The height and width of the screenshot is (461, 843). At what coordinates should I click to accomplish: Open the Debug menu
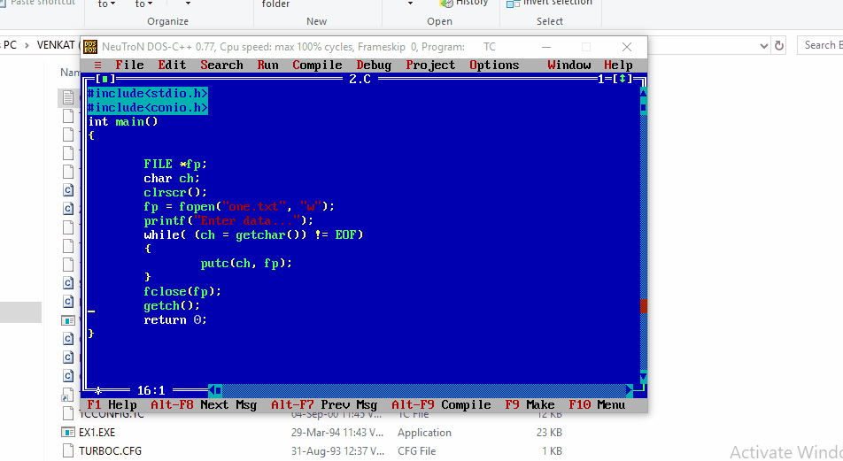[374, 65]
